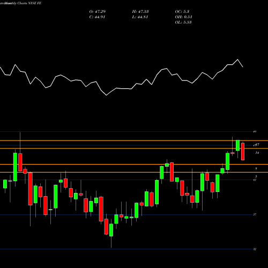Image resolution: width=268 pixels, height=268 pixels.
Task: Select the close value 'C: 44.91'
Action: [97, 17]
